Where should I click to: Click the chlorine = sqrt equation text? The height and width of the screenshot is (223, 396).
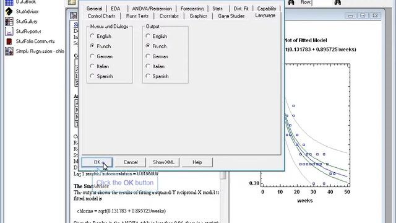coord(121,211)
